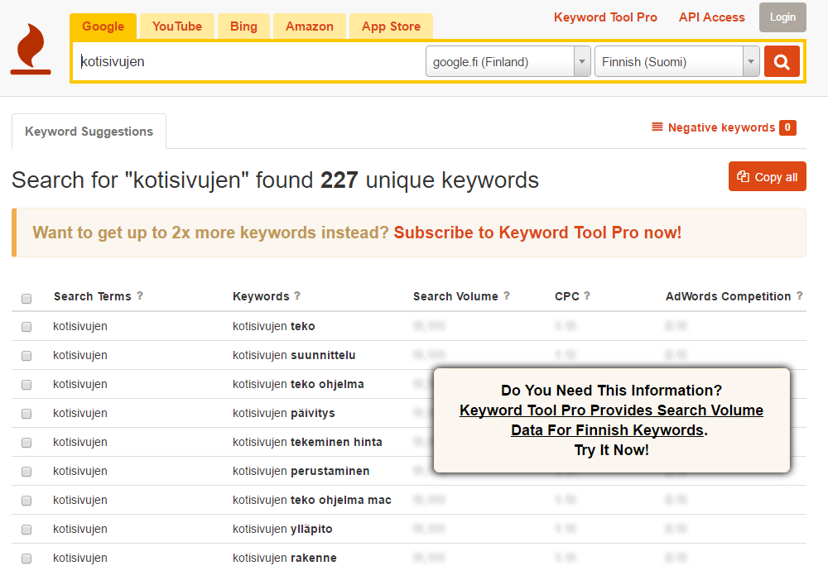Click Subscribe to Keyword Tool Pro now link
This screenshot has height=566, width=828.
tap(537, 233)
